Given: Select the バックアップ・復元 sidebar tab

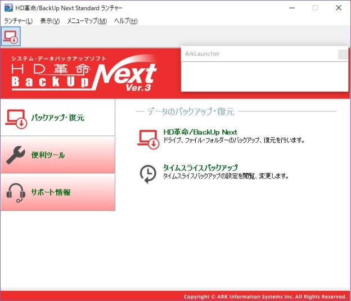Looking at the screenshot, I should (58, 118).
